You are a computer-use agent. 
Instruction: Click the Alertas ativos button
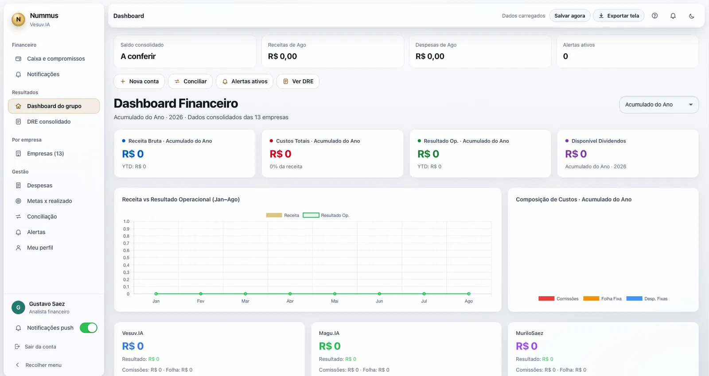(244, 81)
